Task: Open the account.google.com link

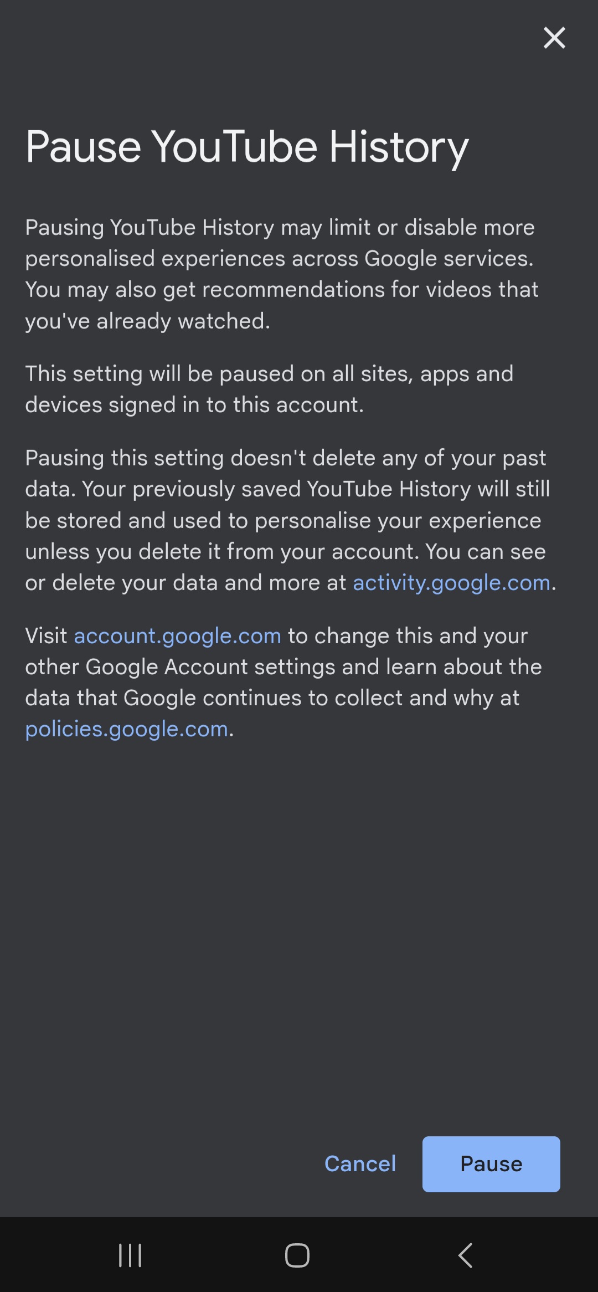Action: (178, 636)
